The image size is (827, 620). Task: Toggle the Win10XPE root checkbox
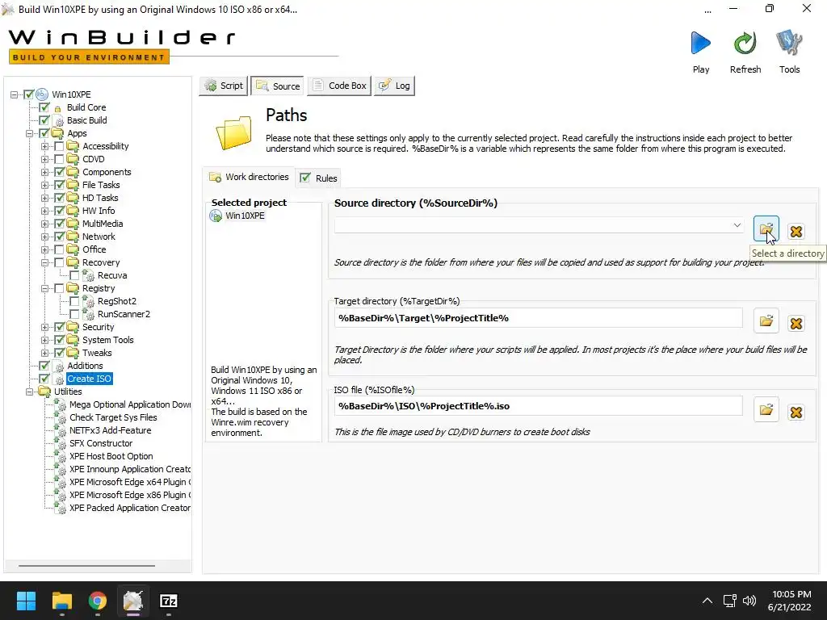pos(29,94)
